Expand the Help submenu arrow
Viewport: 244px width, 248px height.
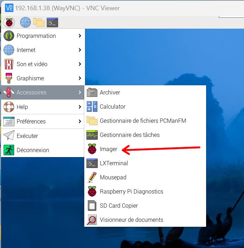point(80,107)
